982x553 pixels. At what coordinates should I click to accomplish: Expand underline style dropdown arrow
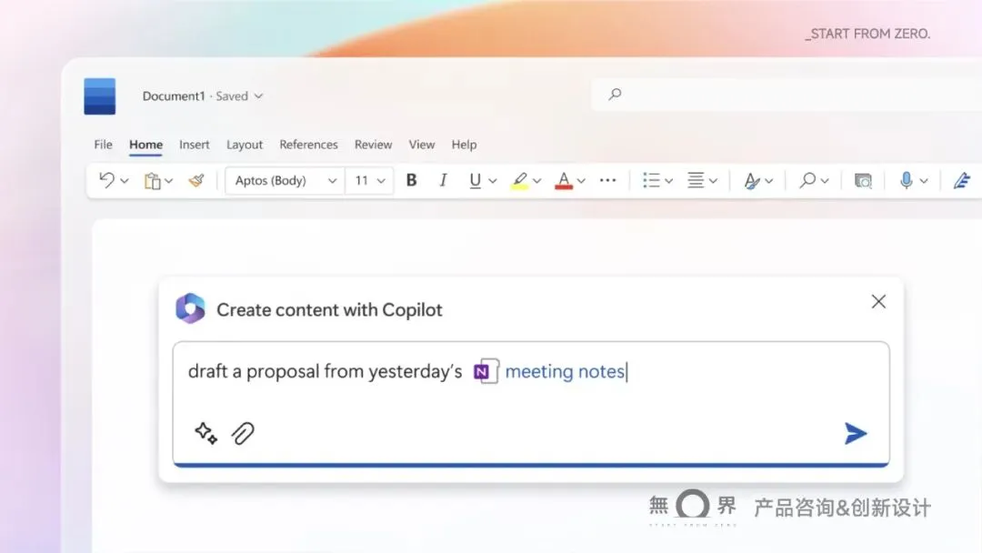click(x=493, y=181)
